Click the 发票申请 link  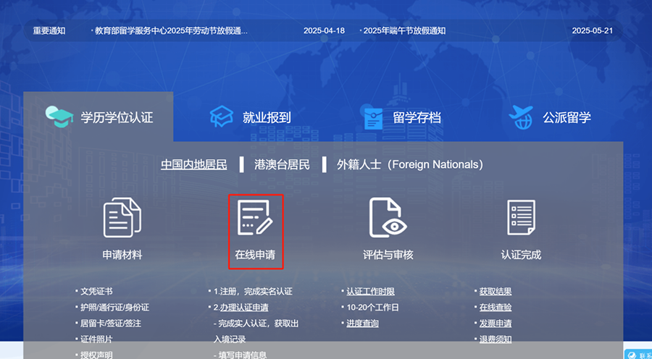[x=496, y=324]
